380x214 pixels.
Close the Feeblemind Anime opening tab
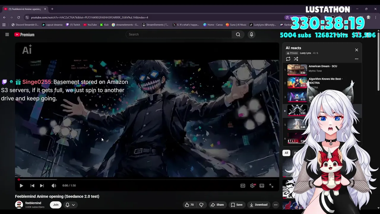pyautogui.click(x=45, y=9)
